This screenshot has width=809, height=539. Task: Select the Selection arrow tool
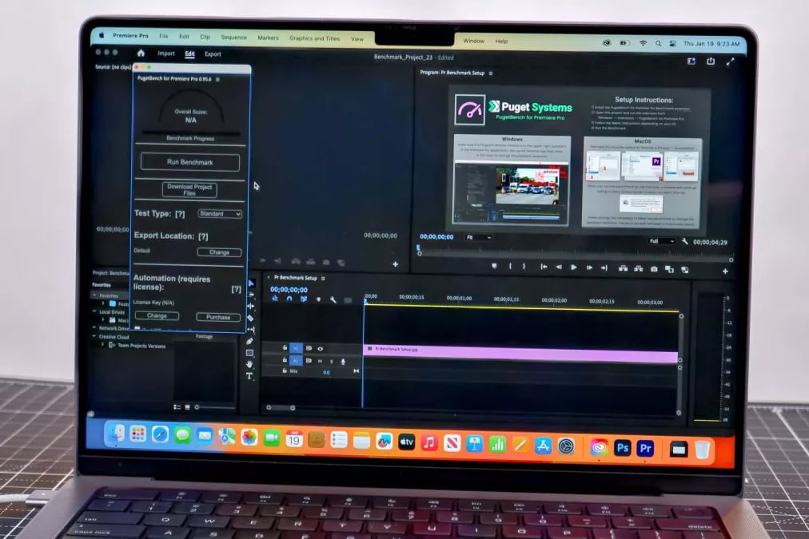(251, 283)
